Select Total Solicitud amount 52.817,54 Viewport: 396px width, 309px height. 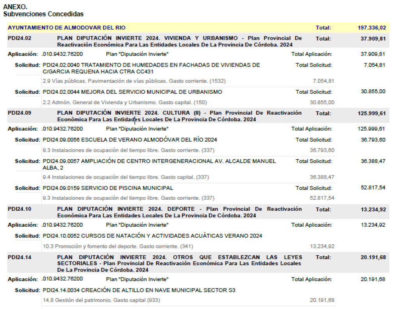click(373, 188)
